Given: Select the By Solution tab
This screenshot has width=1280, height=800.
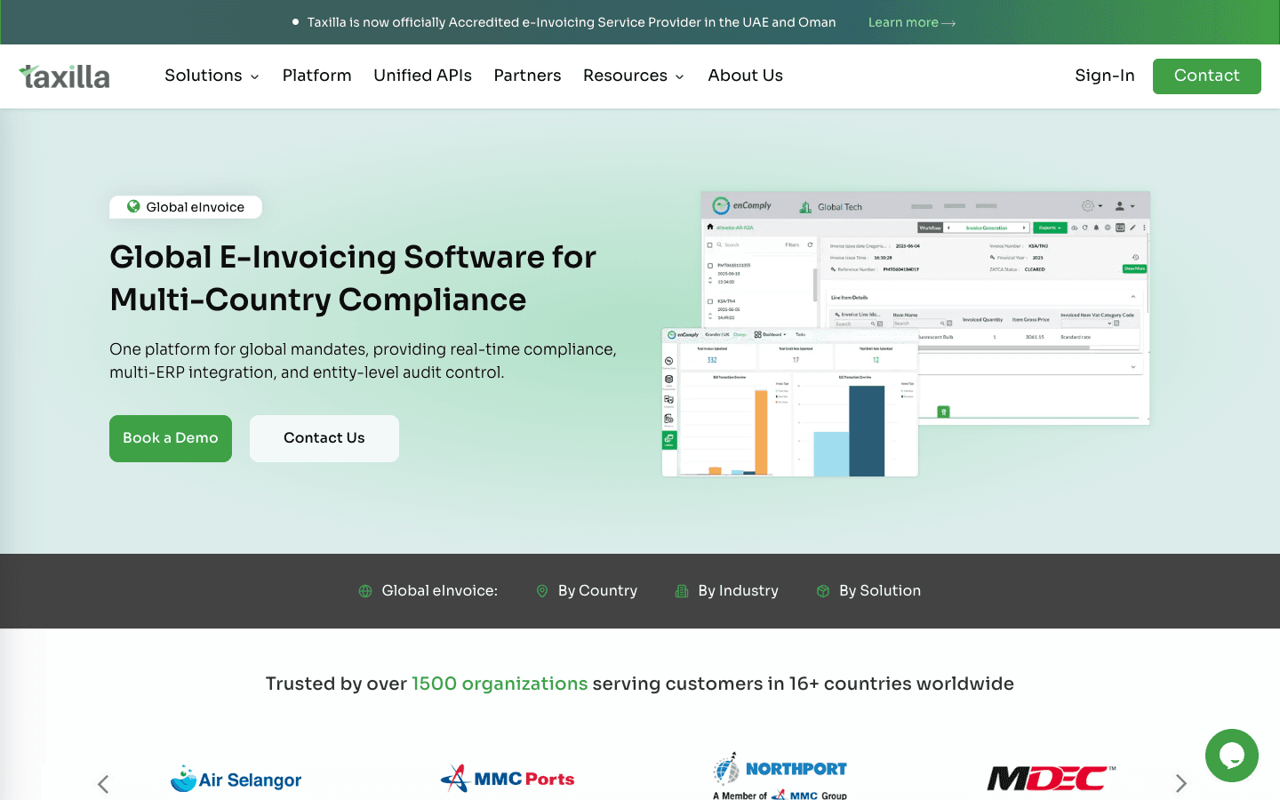Looking at the screenshot, I should point(868,591).
